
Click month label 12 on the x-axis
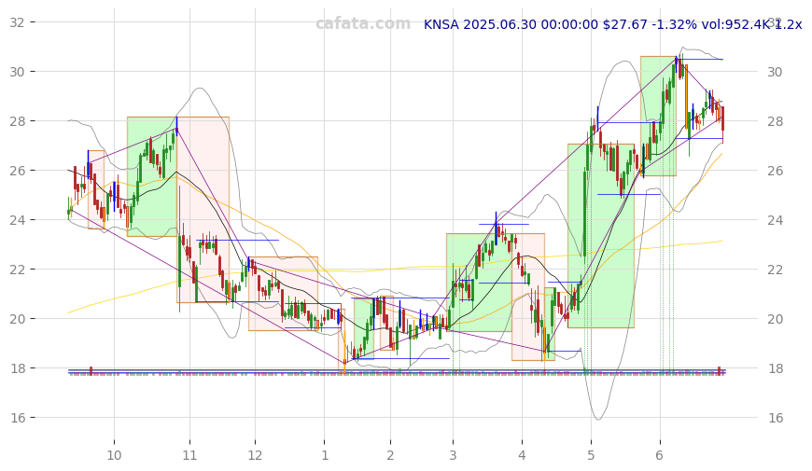[x=255, y=455]
